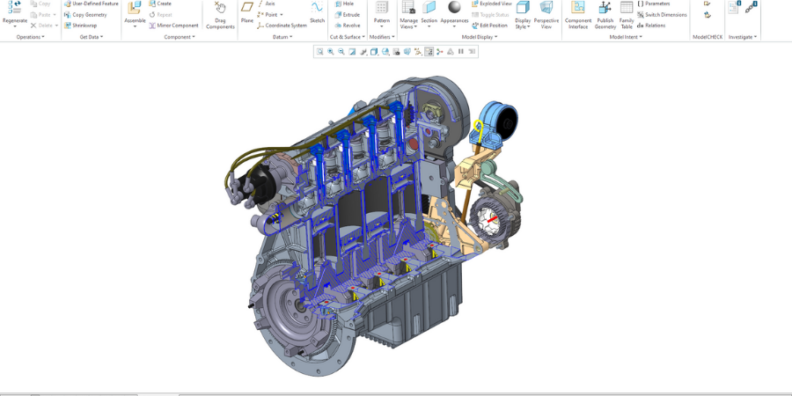Screen dimensions: 792x396
Task: Select the Assemble component tool
Action: 135,9
